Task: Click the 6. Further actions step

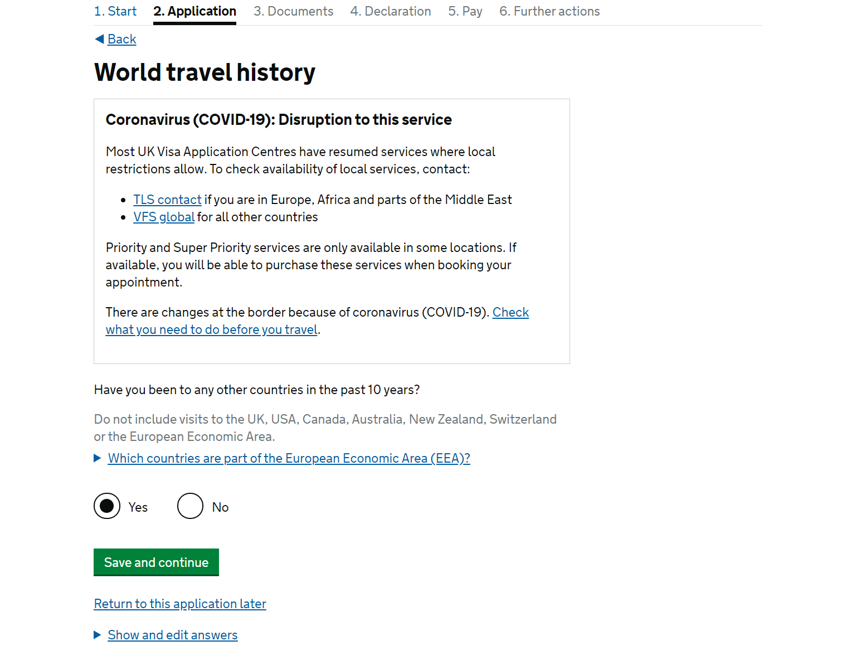Action: pos(549,11)
